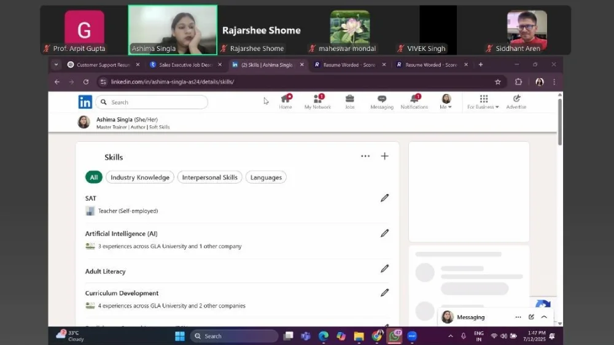614x345 pixels.
Task: Open the Windows Start menu
Action: (179, 336)
